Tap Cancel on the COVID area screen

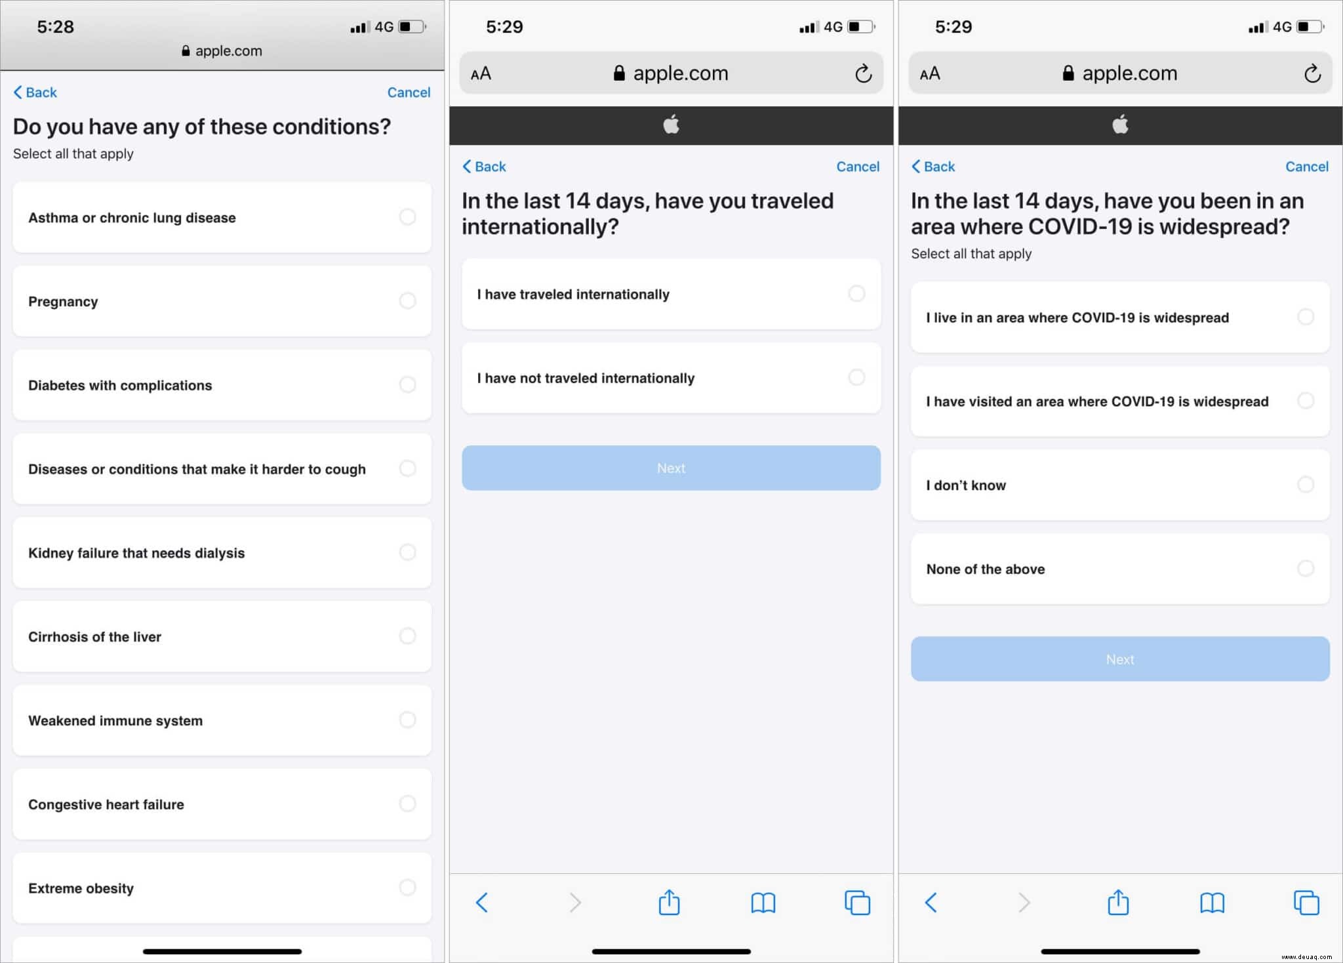tap(1306, 166)
